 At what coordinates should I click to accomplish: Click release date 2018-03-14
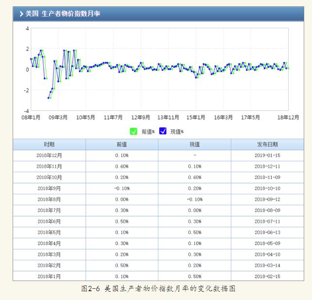(x=267, y=265)
